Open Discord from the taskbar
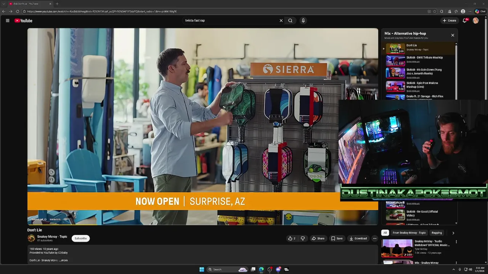 (278, 269)
